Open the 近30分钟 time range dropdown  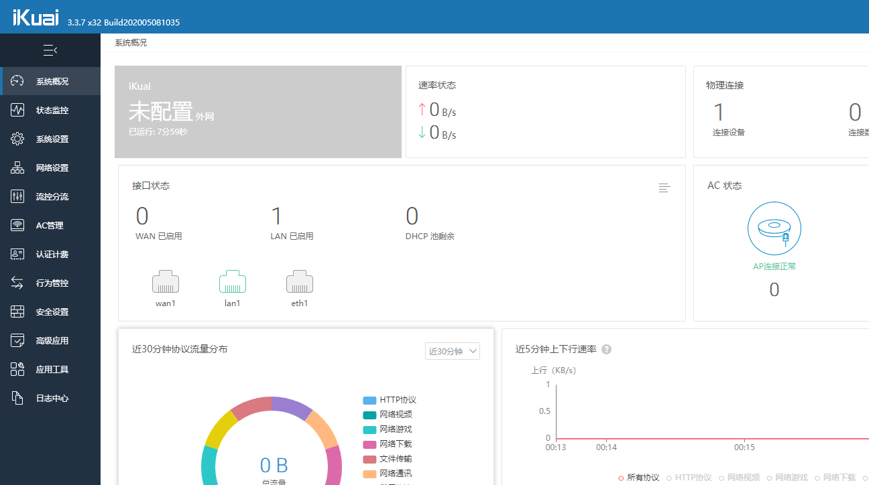pyautogui.click(x=452, y=351)
